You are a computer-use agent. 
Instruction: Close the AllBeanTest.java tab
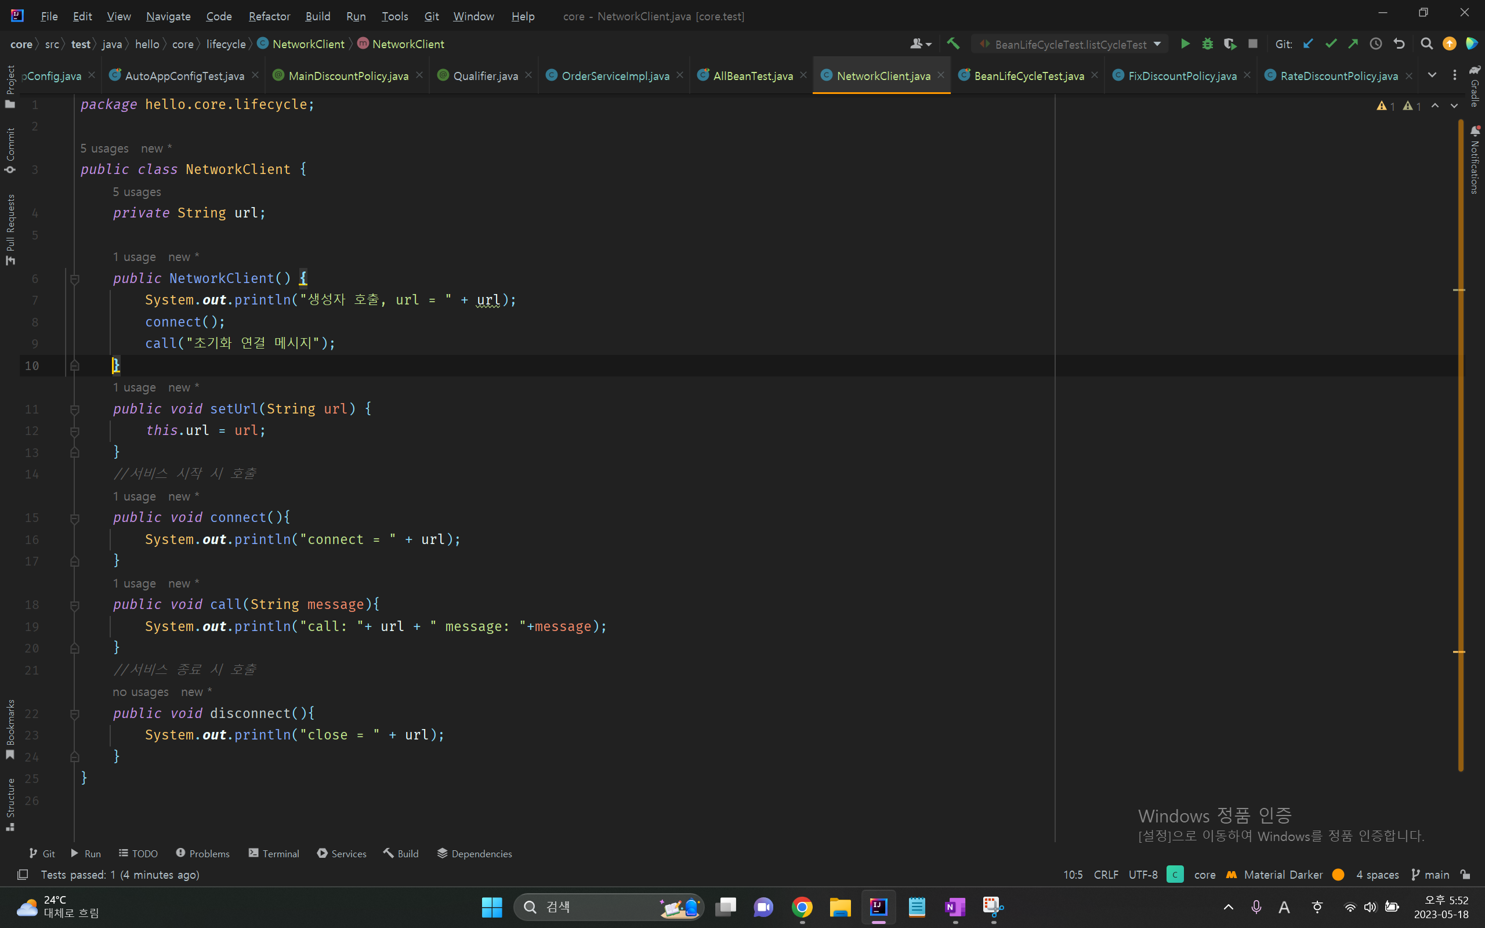coord(803,75)
